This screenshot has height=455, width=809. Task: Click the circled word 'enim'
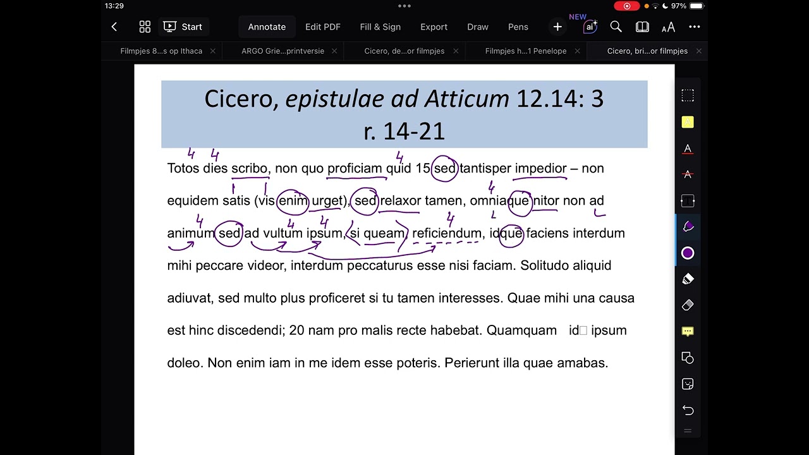[x=293, y=201]
